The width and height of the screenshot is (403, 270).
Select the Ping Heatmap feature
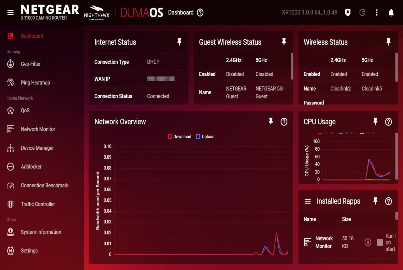35,83
